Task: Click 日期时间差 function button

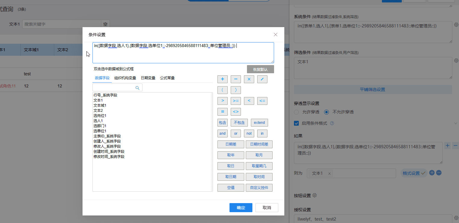Action: [x=259, y=144]
